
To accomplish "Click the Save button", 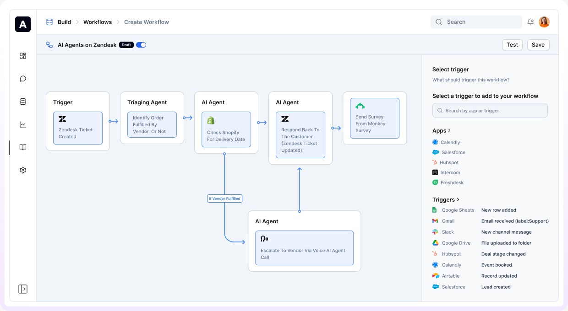I will 538,45.
